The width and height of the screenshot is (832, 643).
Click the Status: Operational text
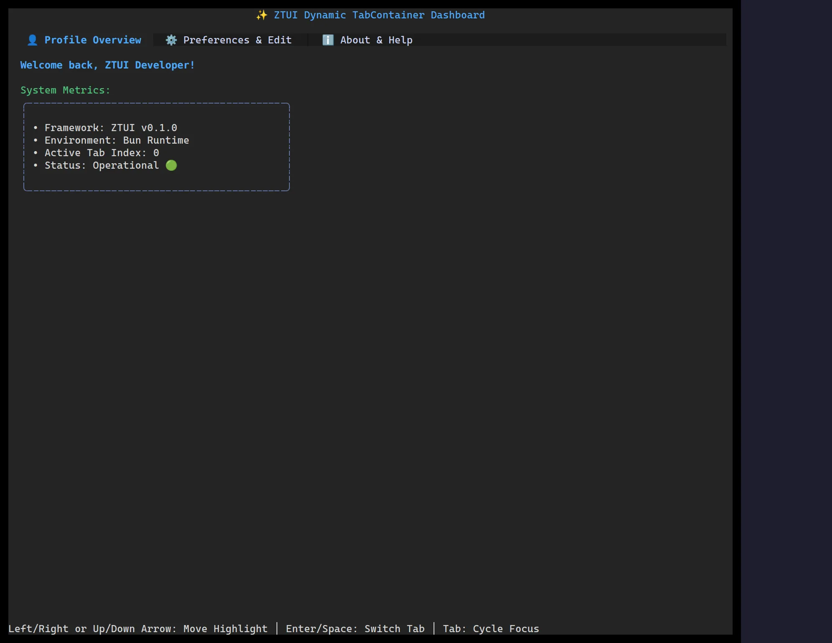click(x=102, y=165)
